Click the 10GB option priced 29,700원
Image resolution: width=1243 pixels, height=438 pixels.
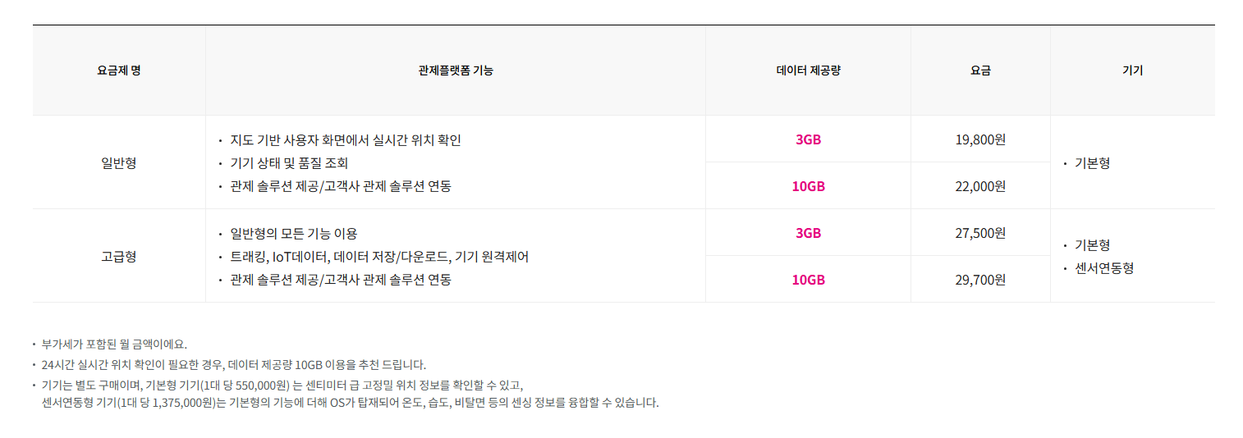point(808,280)
